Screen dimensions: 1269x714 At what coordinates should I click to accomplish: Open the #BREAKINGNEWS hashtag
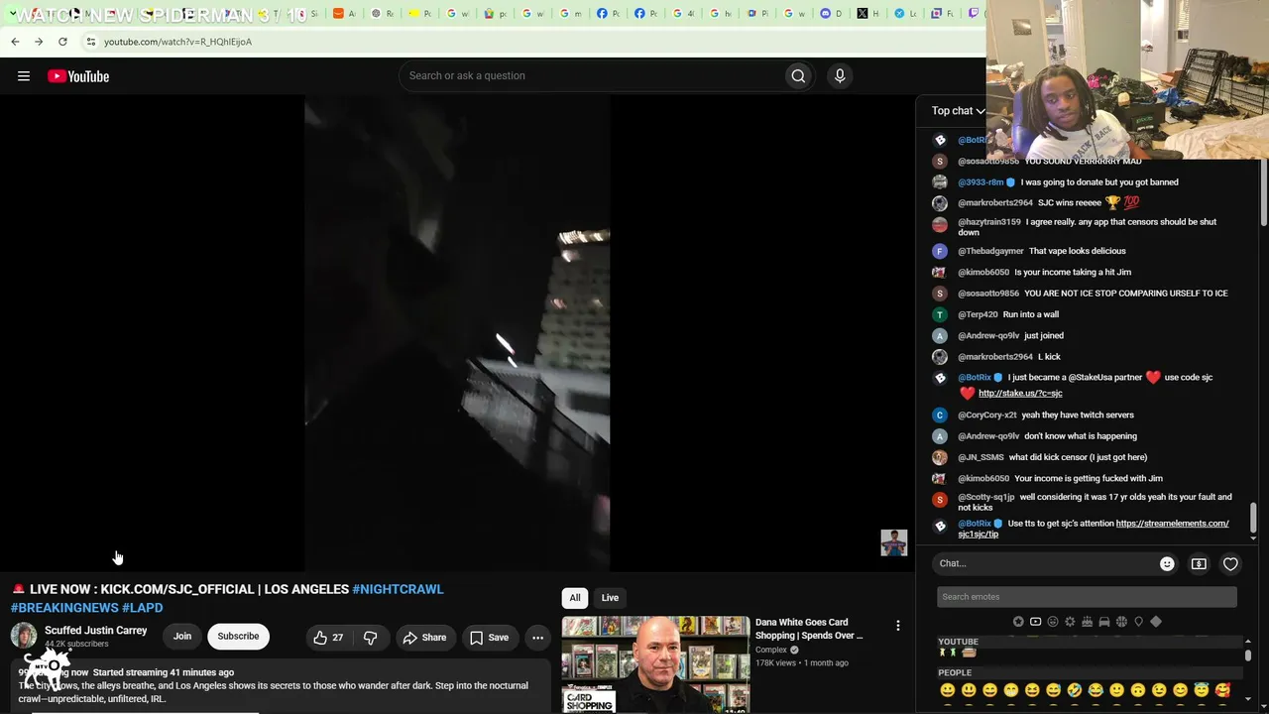[x=64, y=608]
